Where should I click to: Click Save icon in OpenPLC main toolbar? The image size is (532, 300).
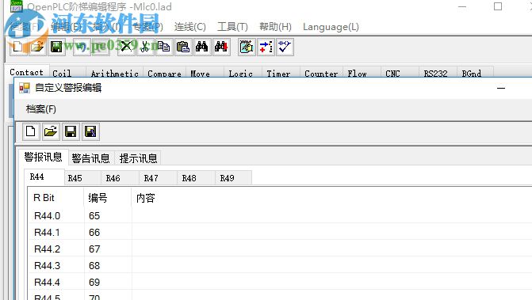click(x=56, y=47)
